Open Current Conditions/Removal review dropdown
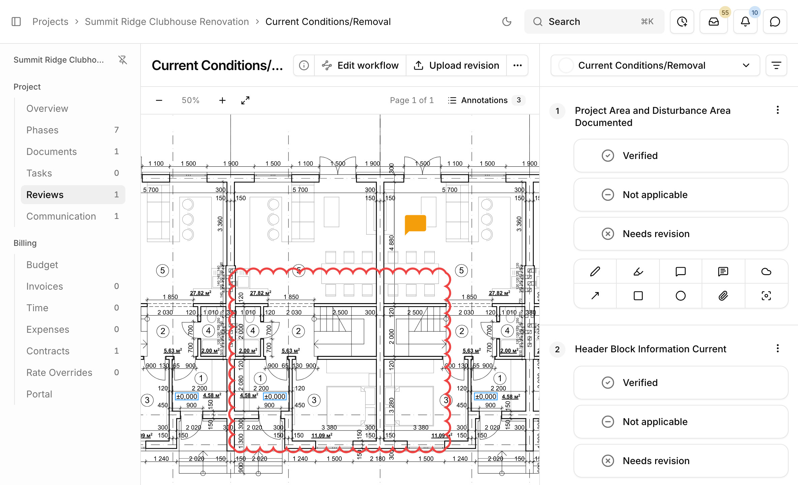The width and height of the screenshot is (798, 485). coord(655,65)
